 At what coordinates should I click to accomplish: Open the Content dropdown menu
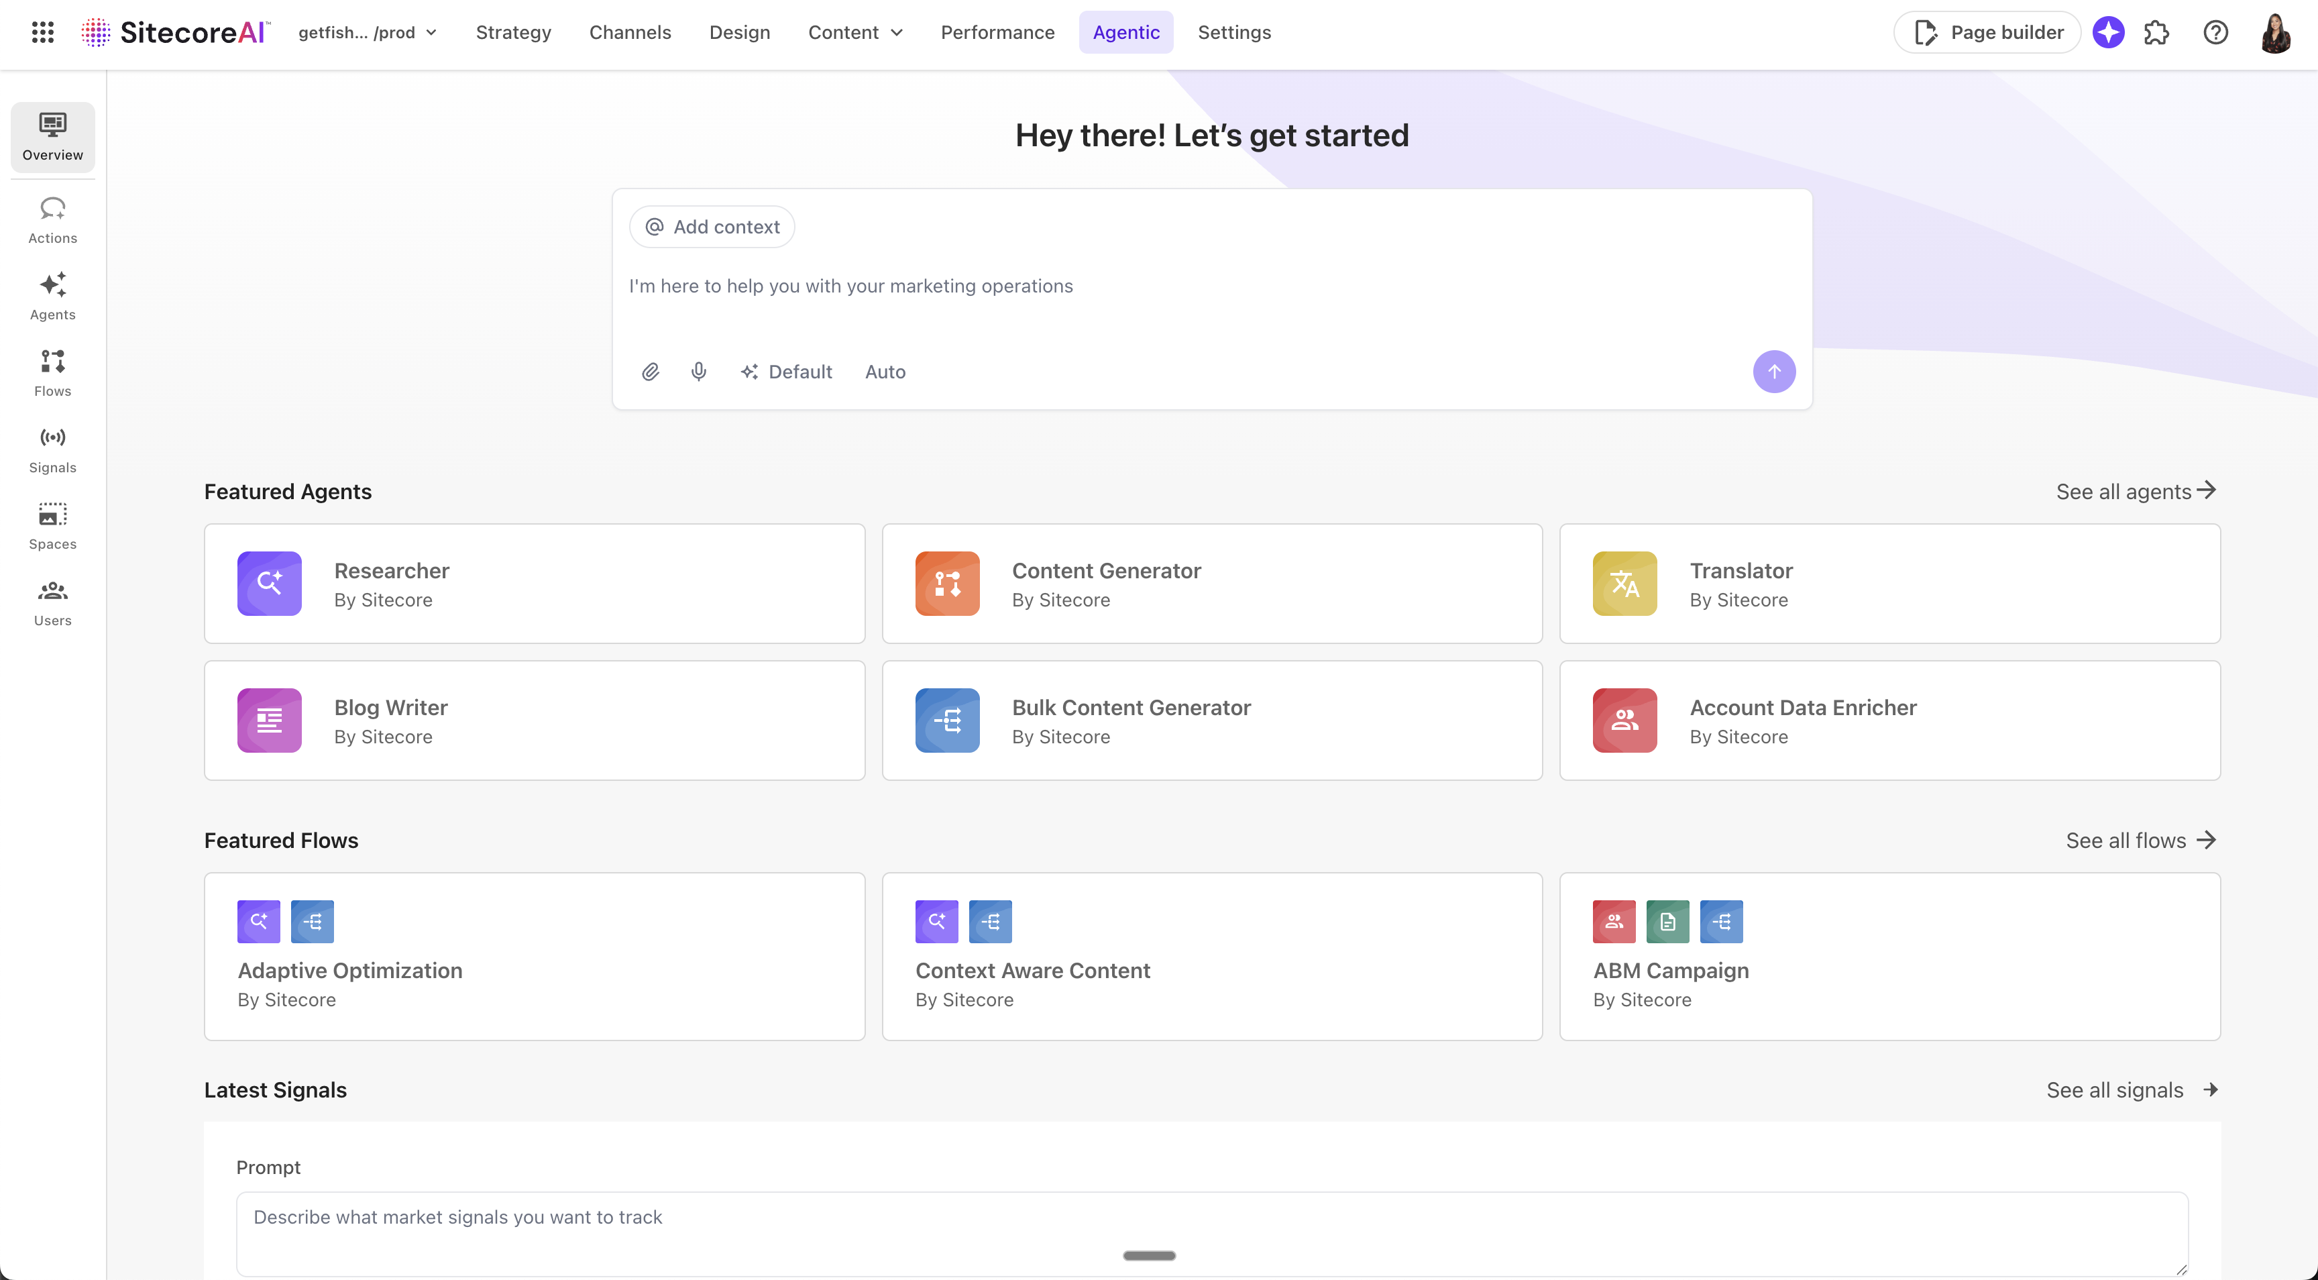point(853,32)
